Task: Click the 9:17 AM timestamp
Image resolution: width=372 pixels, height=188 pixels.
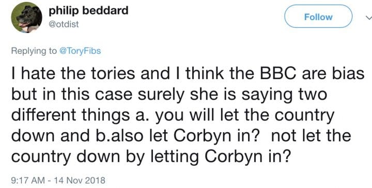Action: coord(28,180)
